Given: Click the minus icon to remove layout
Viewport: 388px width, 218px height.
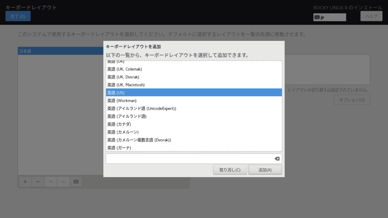Looking at the screenshot, I should click(38, 182).
